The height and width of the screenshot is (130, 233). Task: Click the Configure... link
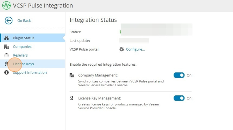(135, 49)
